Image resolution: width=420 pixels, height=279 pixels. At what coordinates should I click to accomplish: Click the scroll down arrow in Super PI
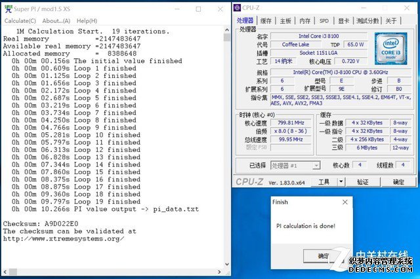(x=227, y=265)
